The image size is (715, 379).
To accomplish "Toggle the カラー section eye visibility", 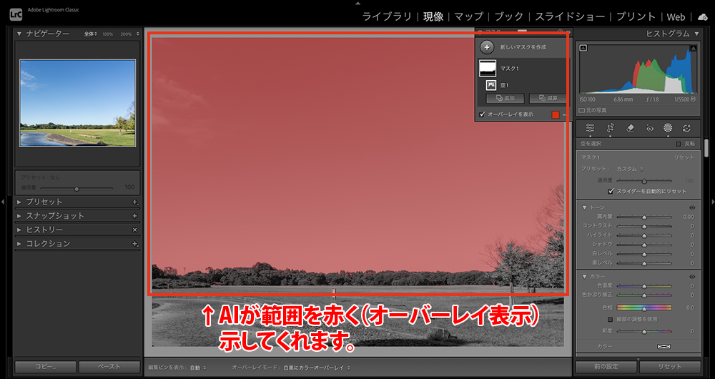I will click(x=692, y=276).
